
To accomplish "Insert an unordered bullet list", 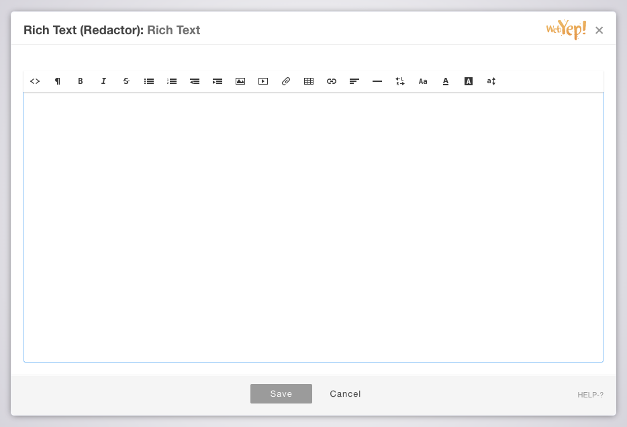I will [149, 81].
